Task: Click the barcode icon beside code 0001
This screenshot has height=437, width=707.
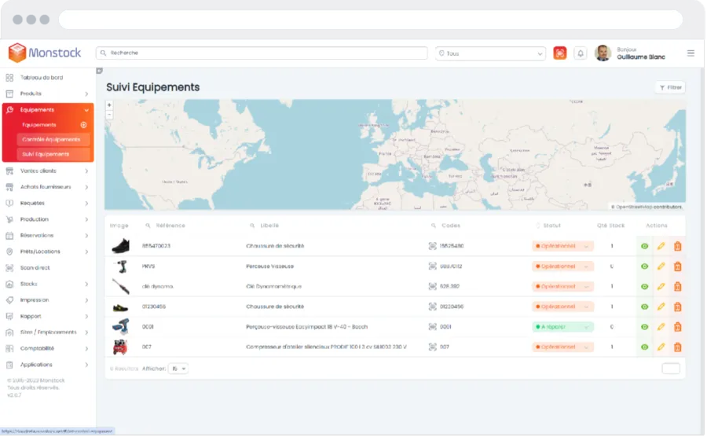Action: pos(432,327)
